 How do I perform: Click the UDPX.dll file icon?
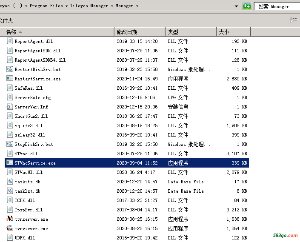(10, 238)
